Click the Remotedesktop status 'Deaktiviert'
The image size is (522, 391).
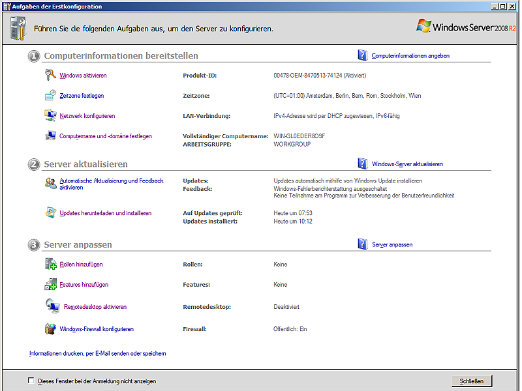point(286,307)
